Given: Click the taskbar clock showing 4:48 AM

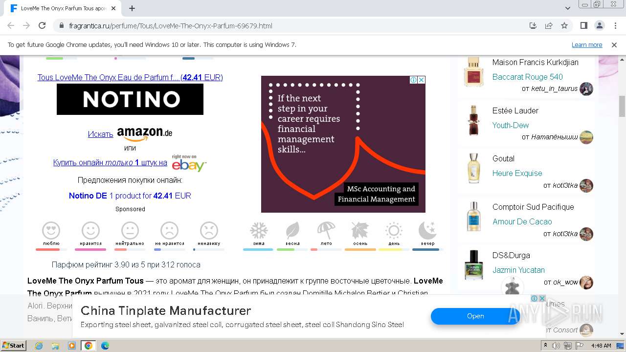Looking at the screenshot, I should coord(601,346).
